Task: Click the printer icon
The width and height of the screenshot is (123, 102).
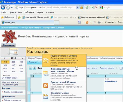Action: (x=99, y=22)
